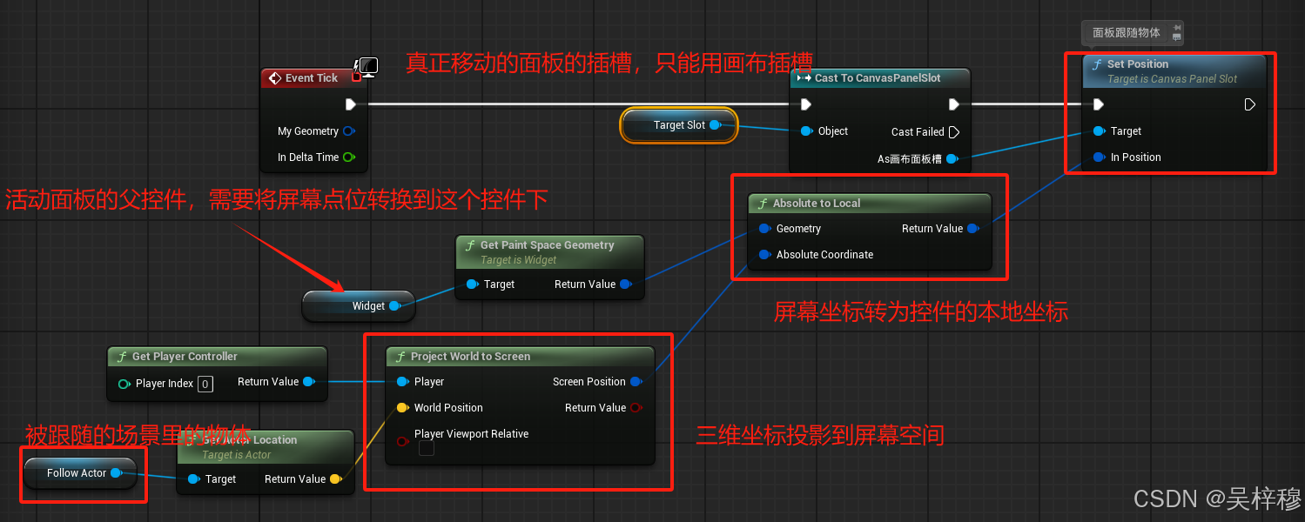Click the Player Viewport Relative input pin

[x=403, y=441]
